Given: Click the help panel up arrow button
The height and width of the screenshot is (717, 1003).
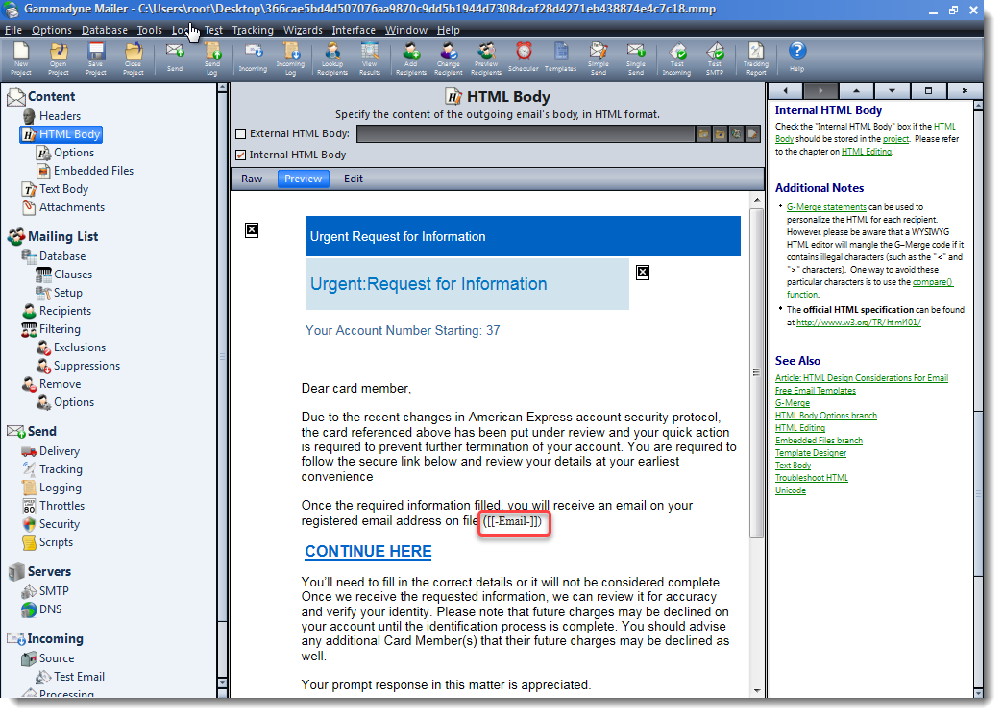Looking at the screenshot, I should (857, 91).
